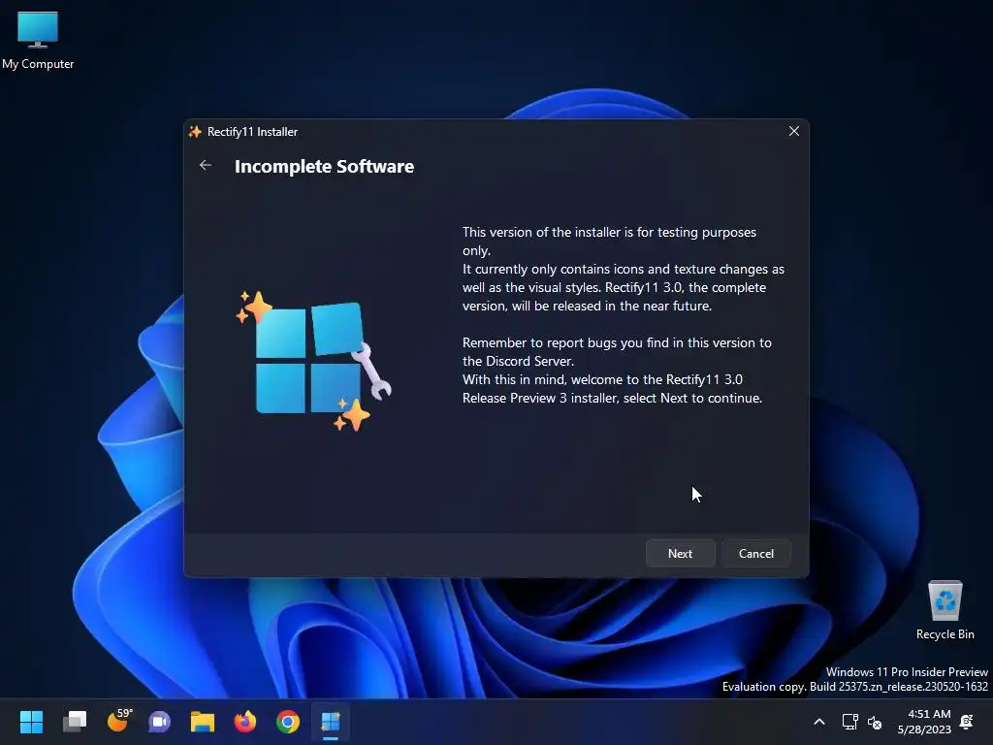Select the Recycle Bin desktop icon
Screen dimensions: 993x745
[945, 609]
